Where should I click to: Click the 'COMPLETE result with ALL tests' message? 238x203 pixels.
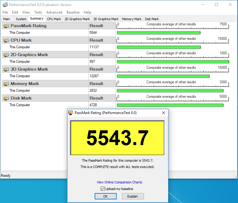coord(117,167)
